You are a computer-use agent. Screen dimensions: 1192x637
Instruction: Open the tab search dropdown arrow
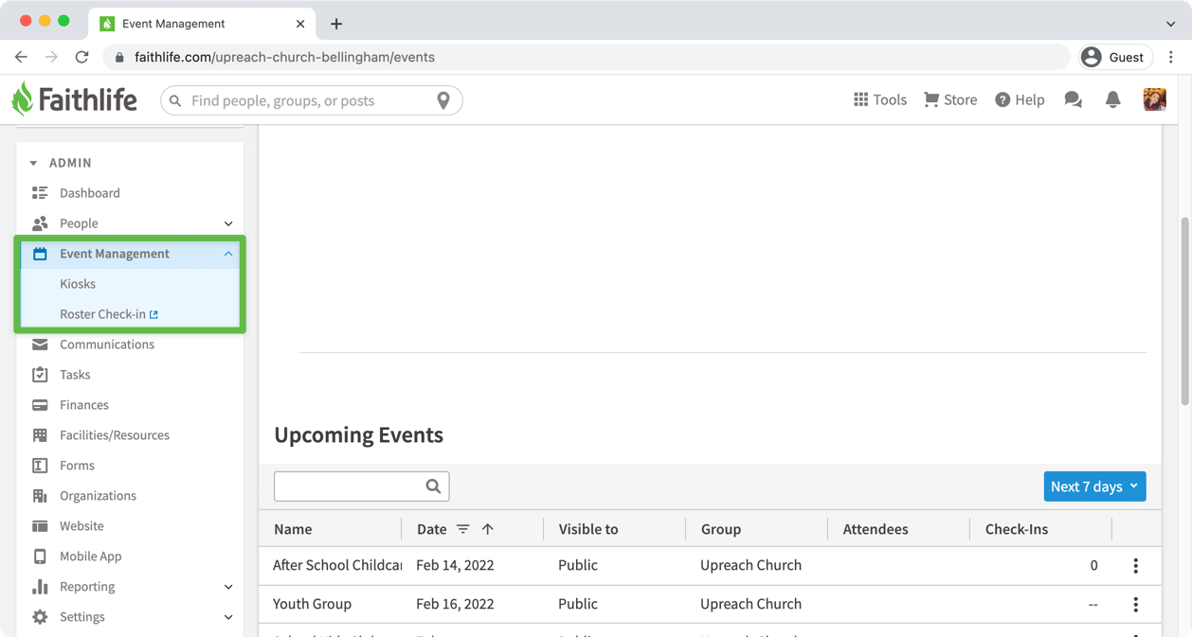tap(1171, 24)
